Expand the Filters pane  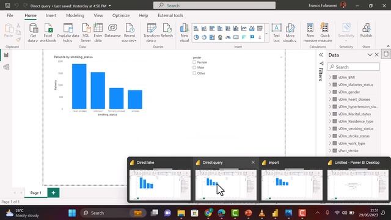click(321, 55)
